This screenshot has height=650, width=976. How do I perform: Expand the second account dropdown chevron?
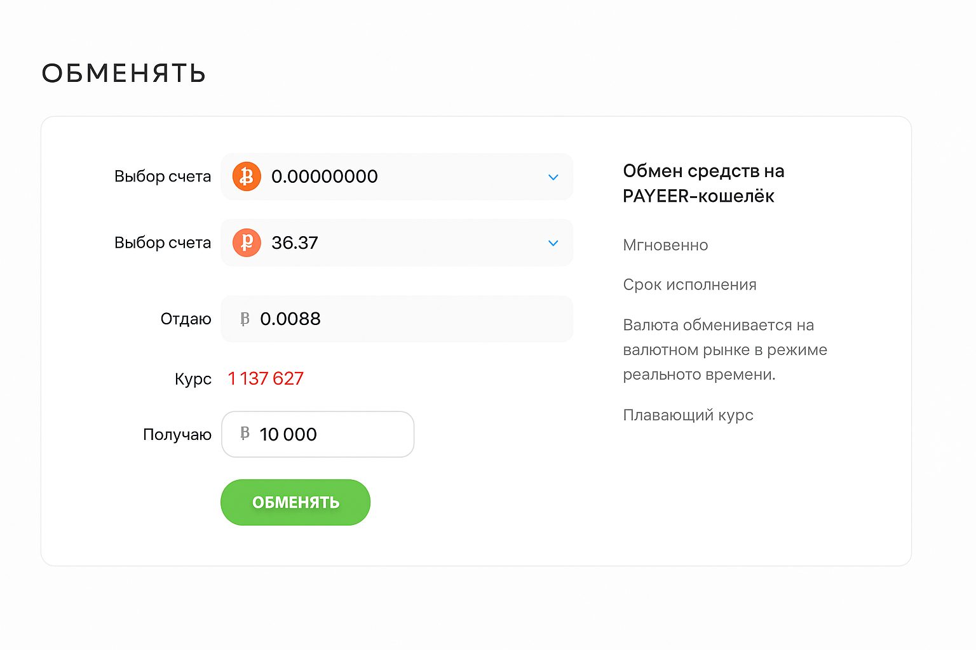tap(553, 243)
